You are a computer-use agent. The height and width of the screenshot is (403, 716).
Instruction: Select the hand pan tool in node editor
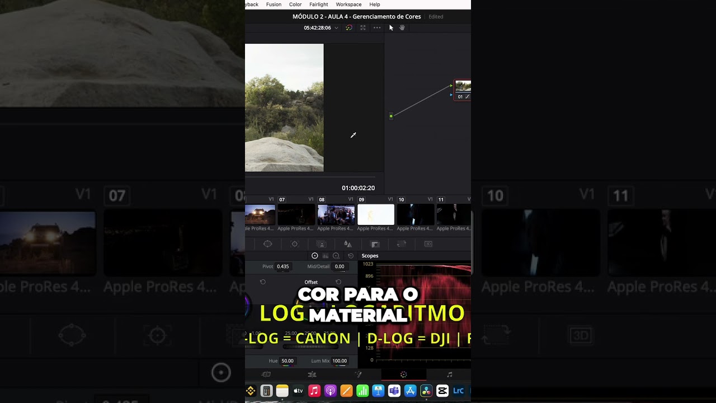(402, 27)
